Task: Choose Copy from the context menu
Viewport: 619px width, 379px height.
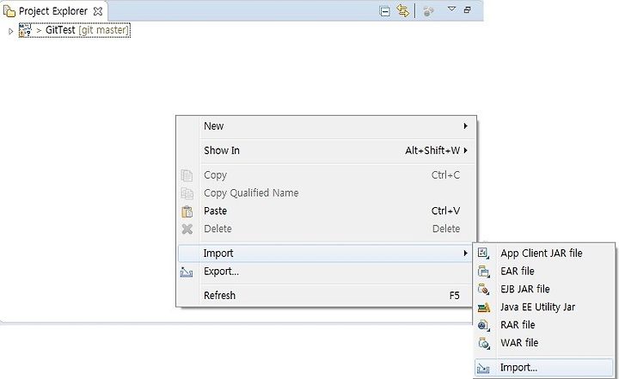Action: [x=327, y=175]
